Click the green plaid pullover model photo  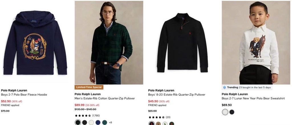[x=109, y=43]
